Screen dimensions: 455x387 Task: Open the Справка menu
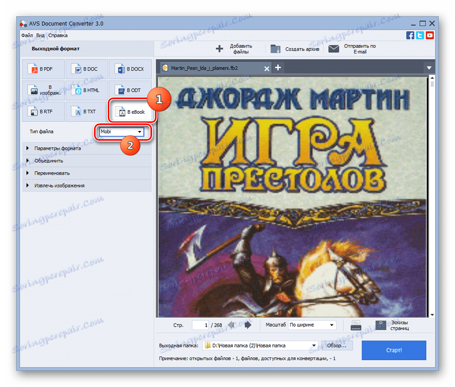58,36
